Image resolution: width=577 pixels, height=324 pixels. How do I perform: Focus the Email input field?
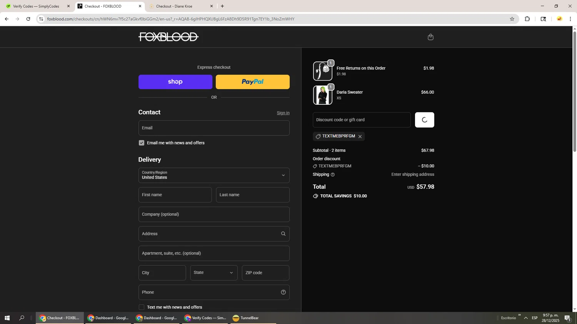[x=214, y=128]
